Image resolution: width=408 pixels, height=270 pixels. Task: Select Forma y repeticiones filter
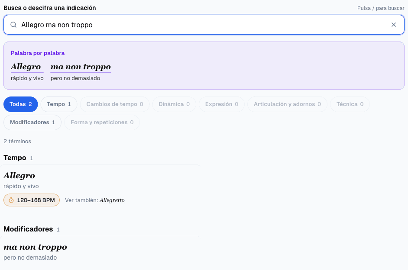(x=102, y=122)
